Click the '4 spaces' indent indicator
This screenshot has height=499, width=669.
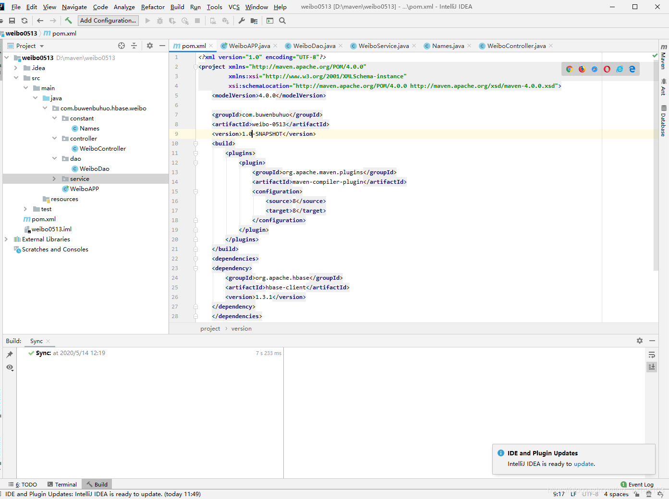tap(616, 494)
